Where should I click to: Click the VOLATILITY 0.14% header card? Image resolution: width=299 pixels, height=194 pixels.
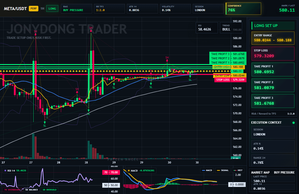175,9
